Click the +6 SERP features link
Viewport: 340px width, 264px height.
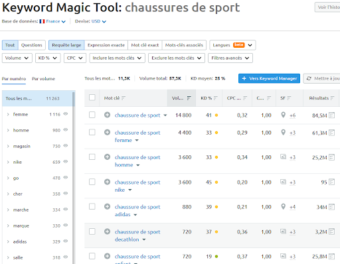pos(292,115)
